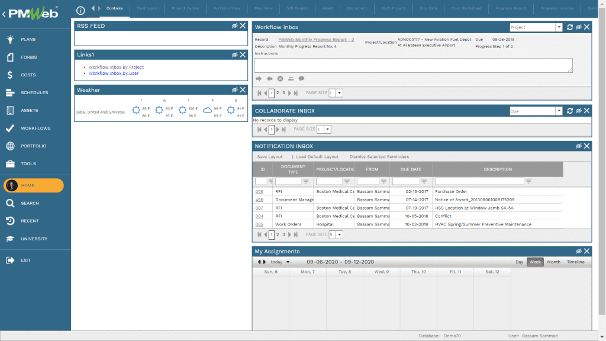Select Day view in My Assignments
Image resolution: width=606 pixels, height=341 pixels.
[519, 262]
